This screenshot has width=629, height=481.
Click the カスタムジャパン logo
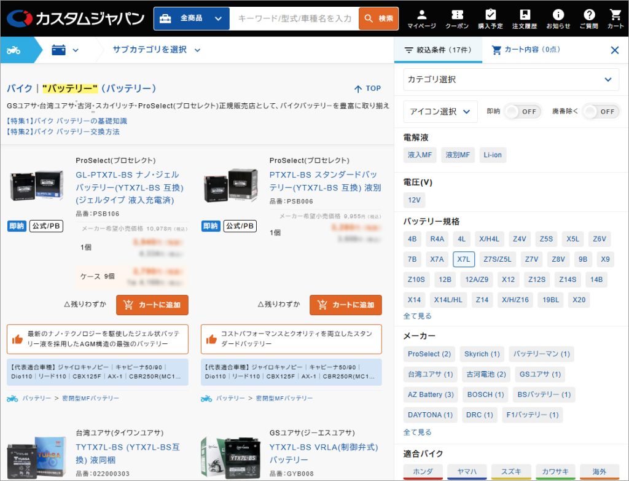pos(76,18)
